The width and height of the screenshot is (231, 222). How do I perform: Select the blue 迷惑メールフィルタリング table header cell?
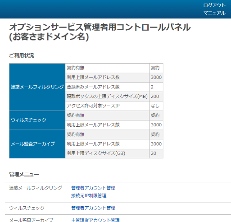click(x=37, y=87)
